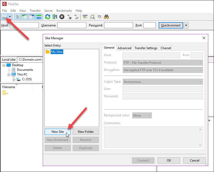This screenshot has height=172, width=214.
Task: Toggle synchronized browsing icon
Action: click(x=99, y=17)
